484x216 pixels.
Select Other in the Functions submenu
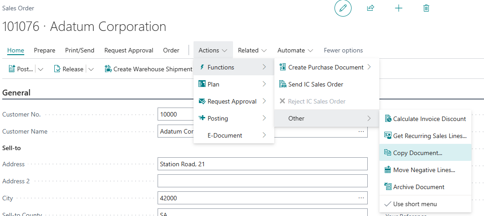[x=326, y=118]
